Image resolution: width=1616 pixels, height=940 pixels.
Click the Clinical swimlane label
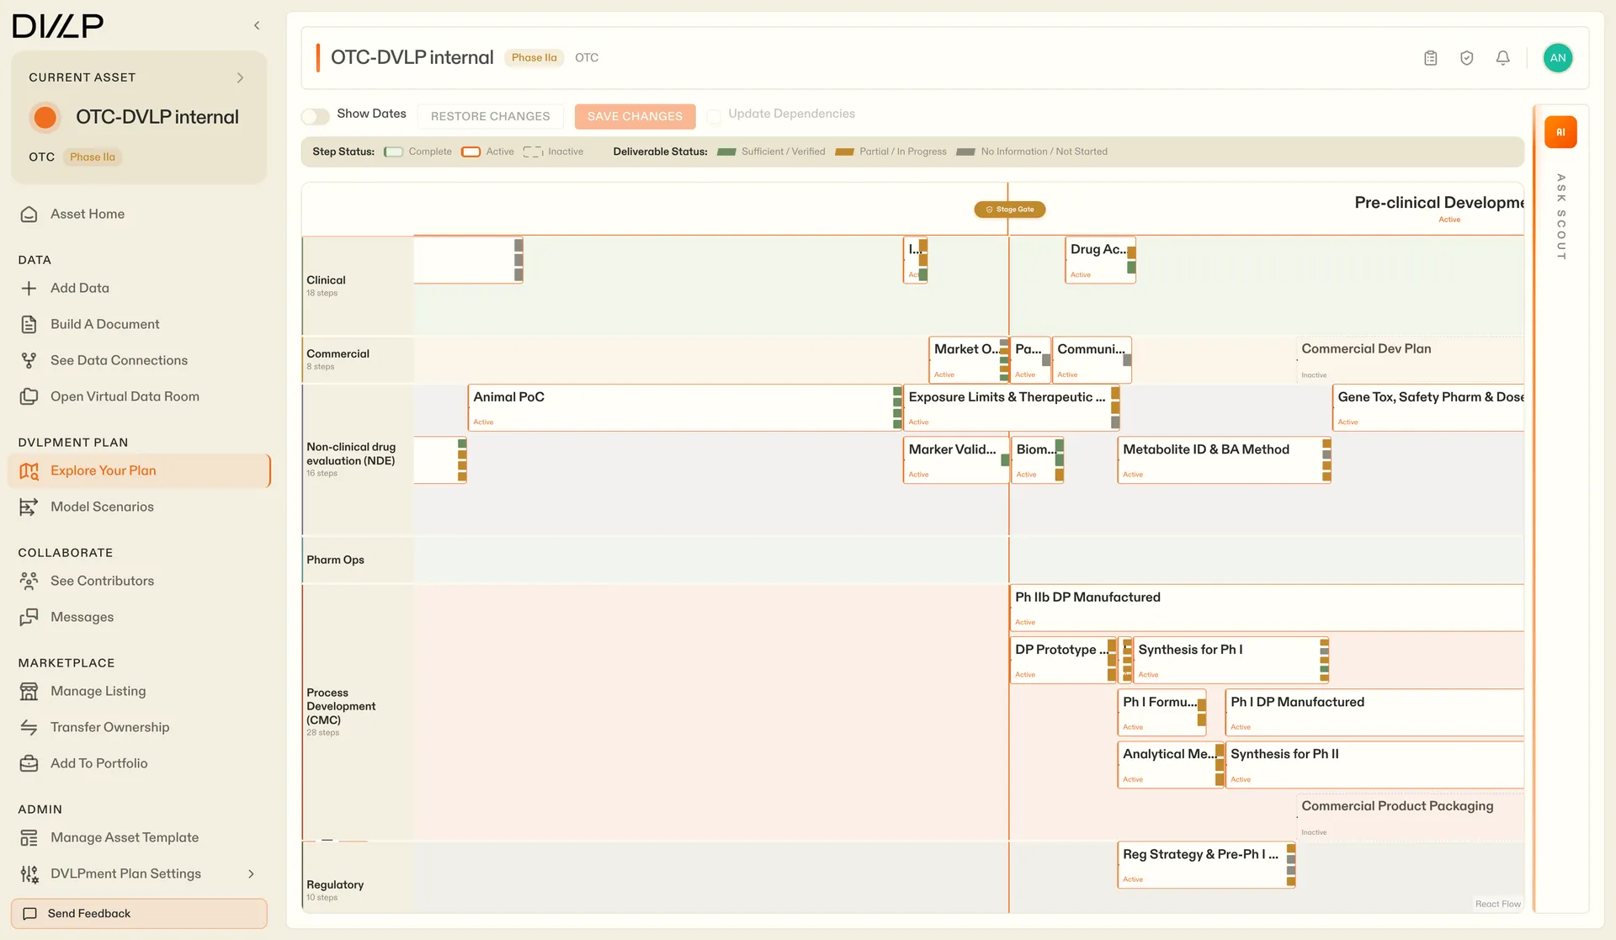pyautogui.click(x=326, y=281)
